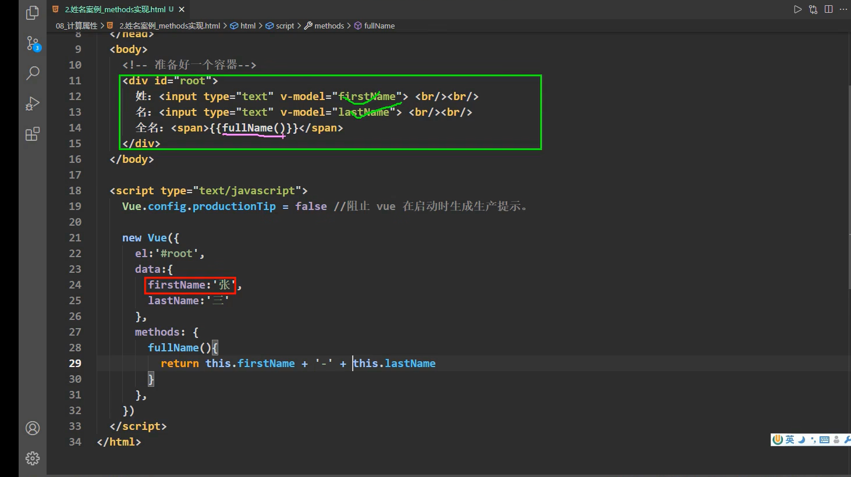The image size is (851, 477).
Task: Click this.firstName on line 29
Action: pos(250,364)
